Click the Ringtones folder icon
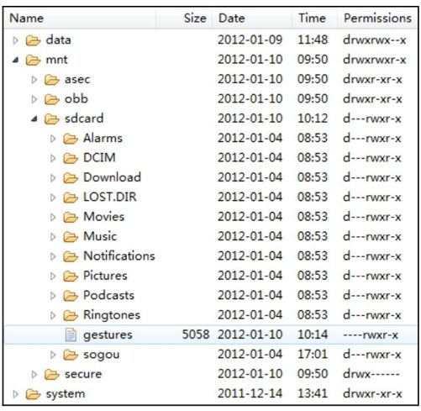This screenshot has height=411, width=421. click(71, 315)
